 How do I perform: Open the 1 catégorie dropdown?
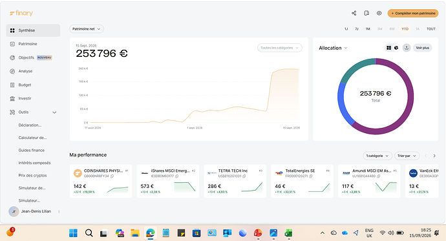377,156
